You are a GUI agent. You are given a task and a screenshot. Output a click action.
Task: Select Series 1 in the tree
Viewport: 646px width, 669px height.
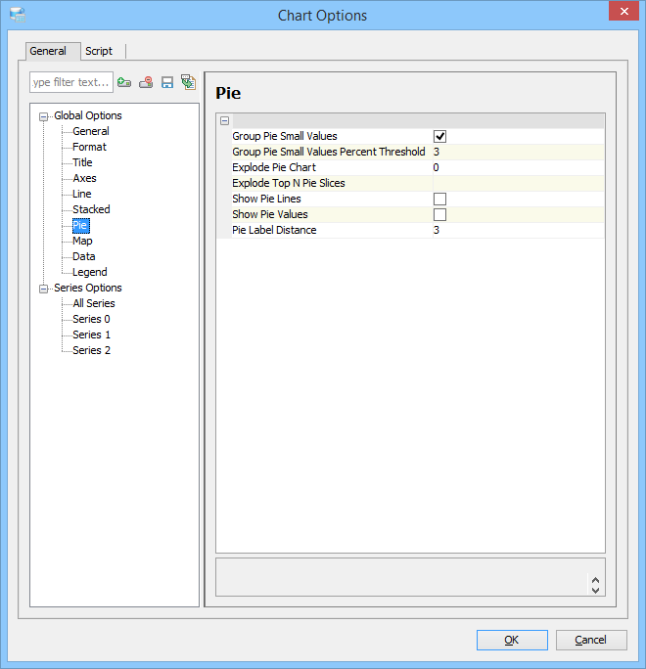coord(91,334)
